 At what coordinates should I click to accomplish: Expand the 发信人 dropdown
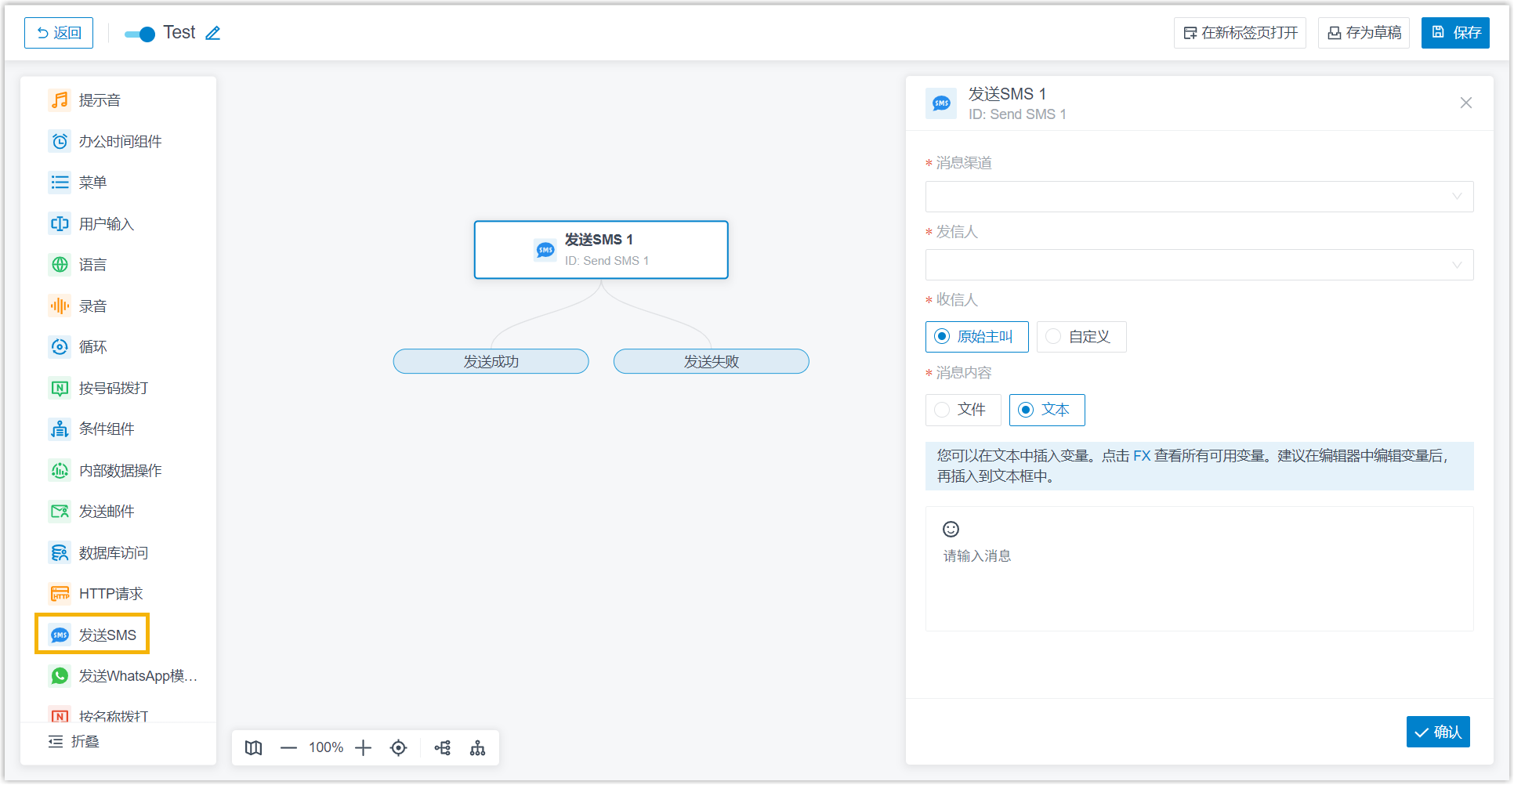(1199, 265)
